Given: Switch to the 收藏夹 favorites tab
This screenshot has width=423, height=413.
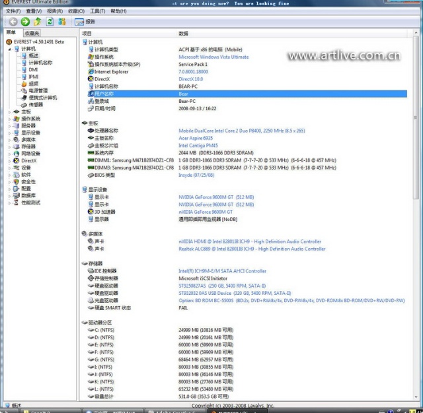Looking at the screenshot, I should 32,33.
